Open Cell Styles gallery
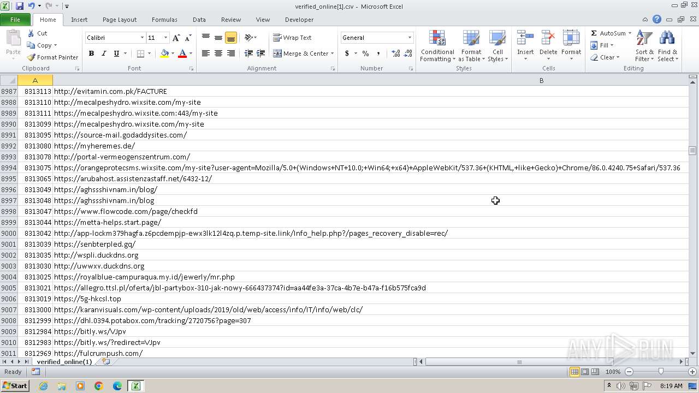The width and height of the screenshot is (699, 393). [497, 46]
